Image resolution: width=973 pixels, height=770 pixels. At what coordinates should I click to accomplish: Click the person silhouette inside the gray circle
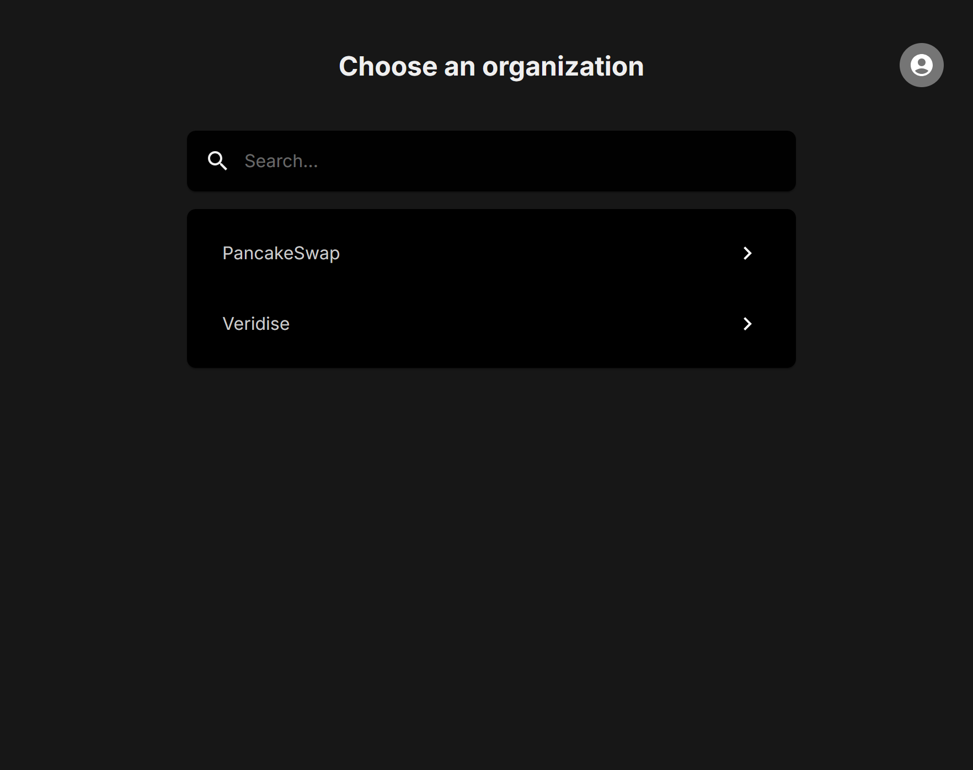click(x=921, y=65)
